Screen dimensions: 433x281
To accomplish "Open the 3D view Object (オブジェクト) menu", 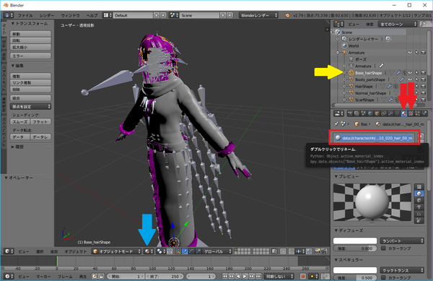I will (75, 251).
